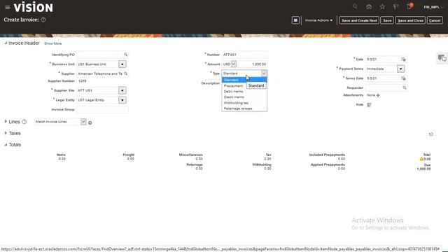
Task: Expand the Lines section
Action: pyautogui.click(x=6, y=121)
